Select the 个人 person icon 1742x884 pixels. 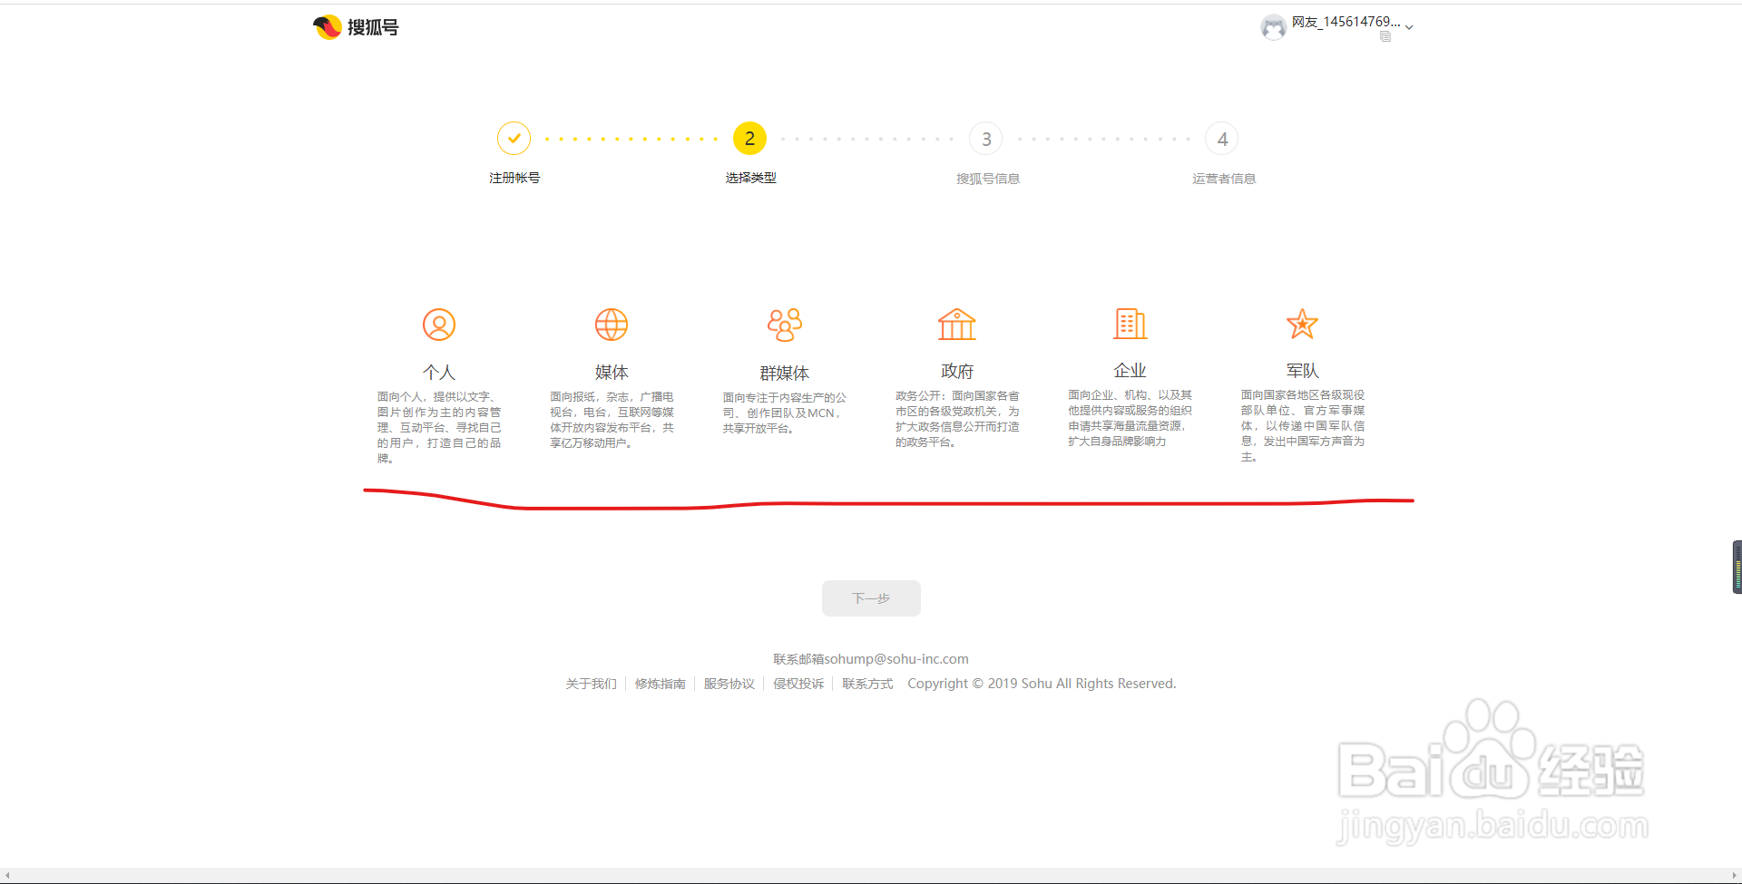point(439,325)
